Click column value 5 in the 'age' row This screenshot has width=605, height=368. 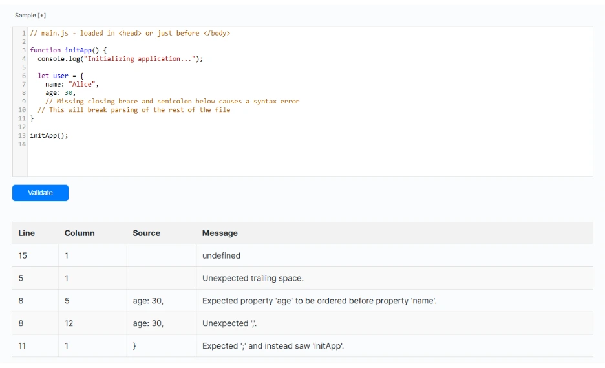point(67,301)
